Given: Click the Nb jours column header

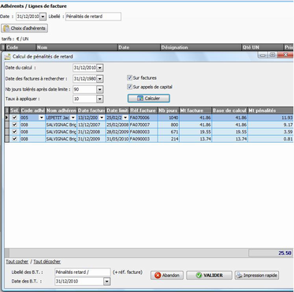Looking at the screenshot, I should pyautogui.click(x=168, y=110).
